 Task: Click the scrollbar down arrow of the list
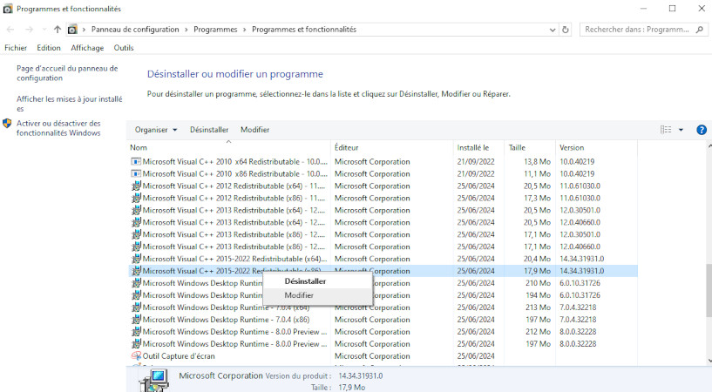[709, 361]
